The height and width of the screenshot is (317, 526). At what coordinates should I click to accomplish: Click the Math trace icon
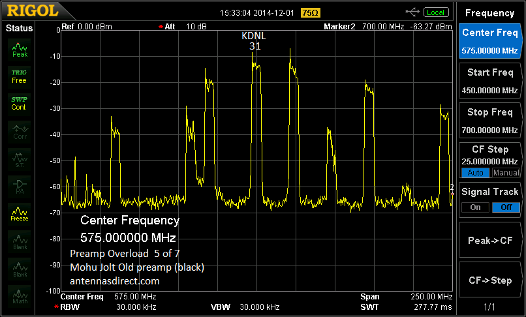20,296
